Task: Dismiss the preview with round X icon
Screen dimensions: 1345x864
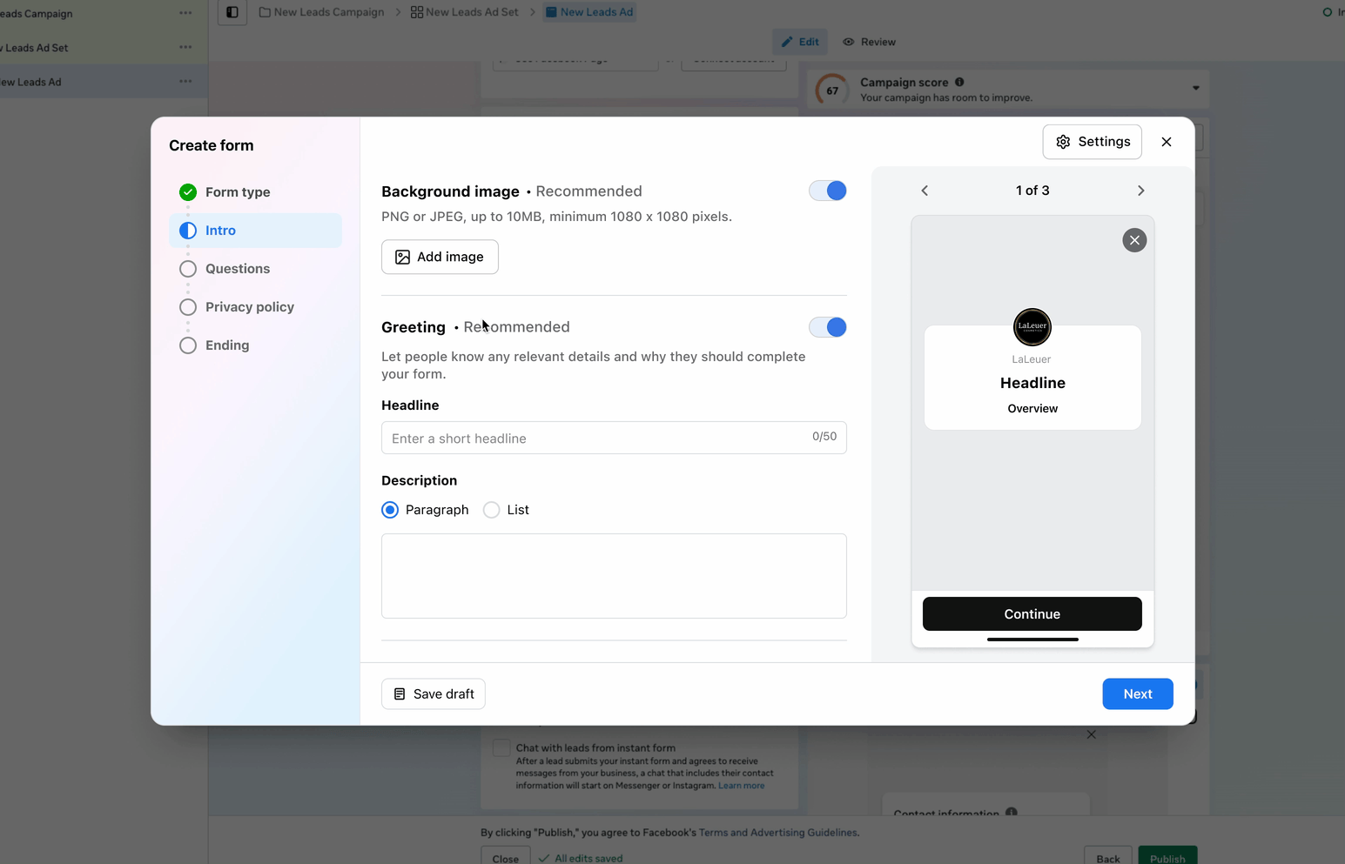Action: pos(1134,240)
